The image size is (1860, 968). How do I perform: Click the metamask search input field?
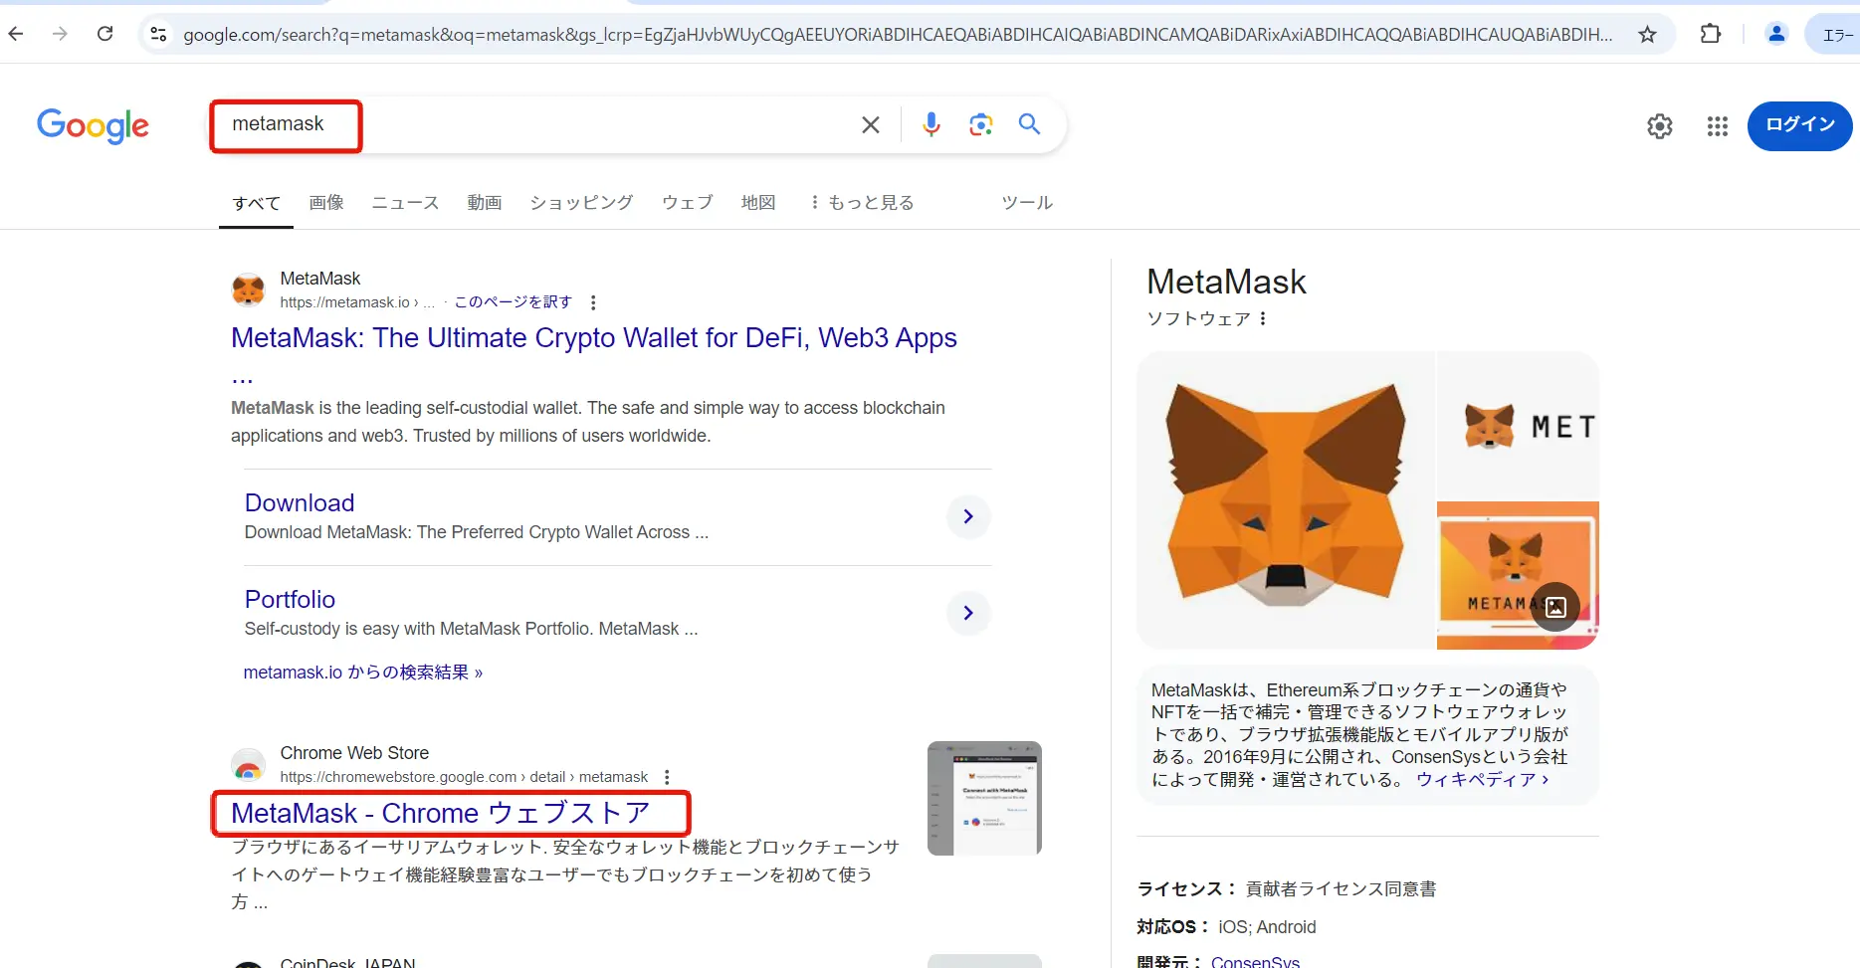[537, 124]
